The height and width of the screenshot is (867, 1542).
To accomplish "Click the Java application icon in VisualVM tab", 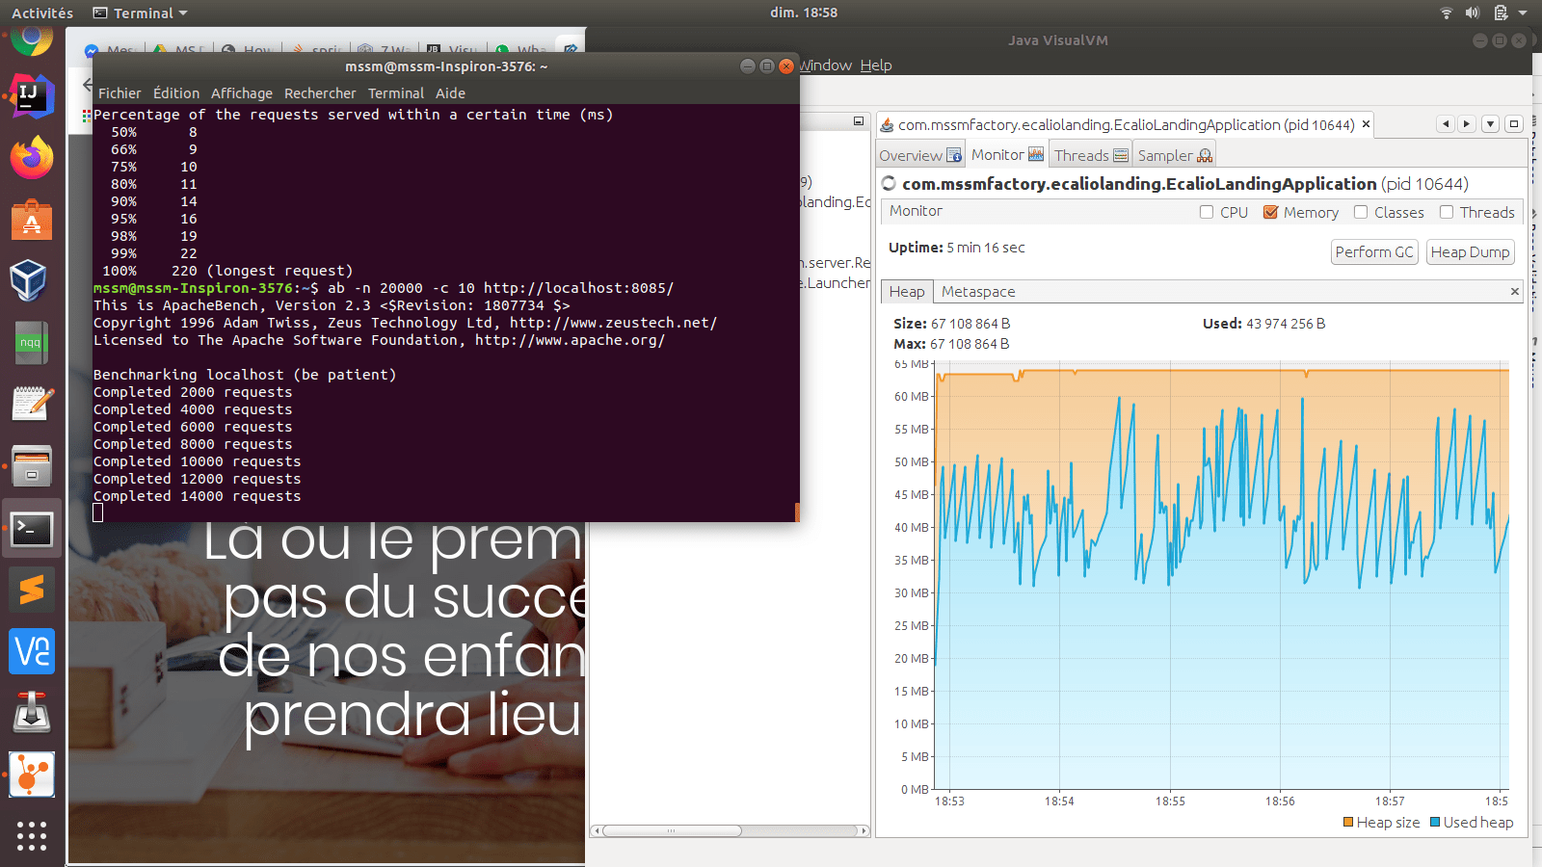I will tap(887, 124).
